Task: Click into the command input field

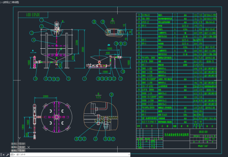Action: tap(71, 155)
